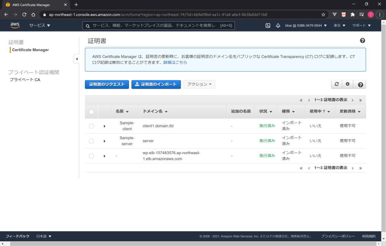Screen dimensions: 386x246
Task: Collapse the left sidebar with arrow tab
Action: pyautogui.click(x=77, y=59)
